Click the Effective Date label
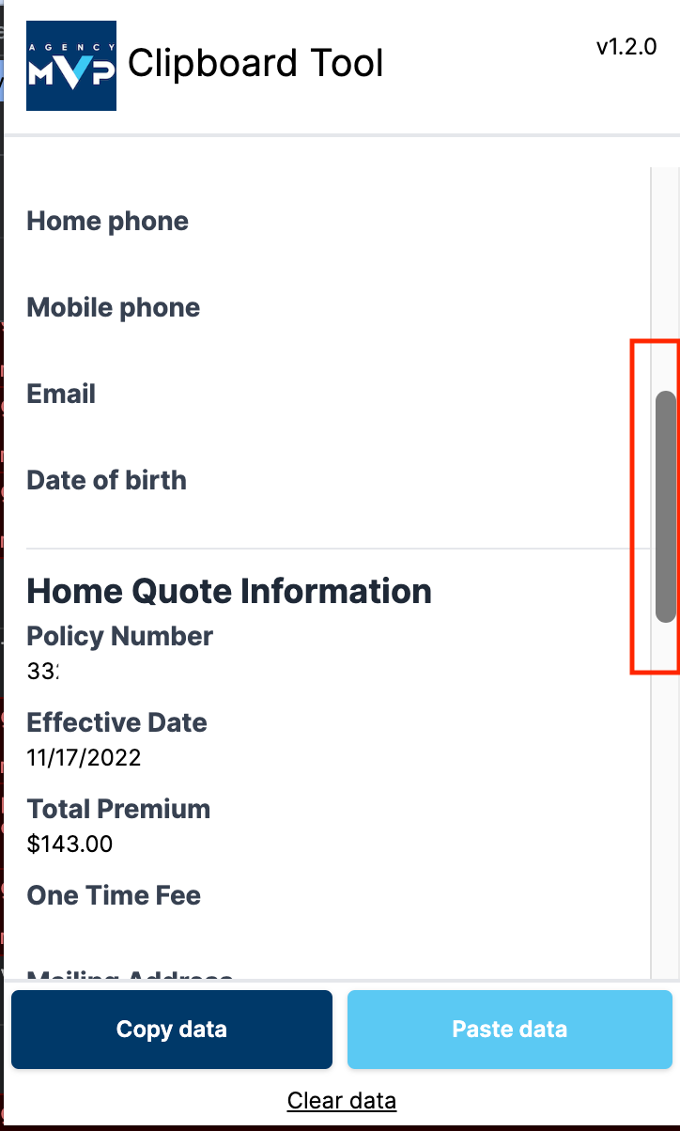 click(x=117, y=723)
